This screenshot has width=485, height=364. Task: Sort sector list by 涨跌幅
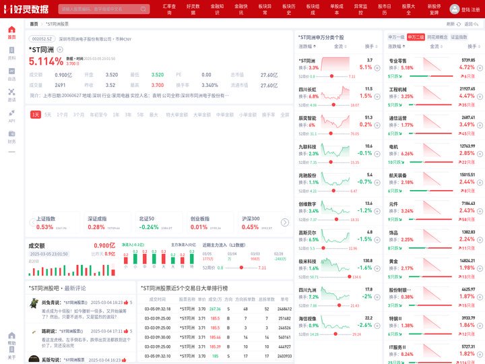coord(397,47)
